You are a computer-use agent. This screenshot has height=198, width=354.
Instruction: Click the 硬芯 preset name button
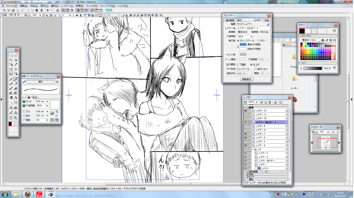click(40, 82)
